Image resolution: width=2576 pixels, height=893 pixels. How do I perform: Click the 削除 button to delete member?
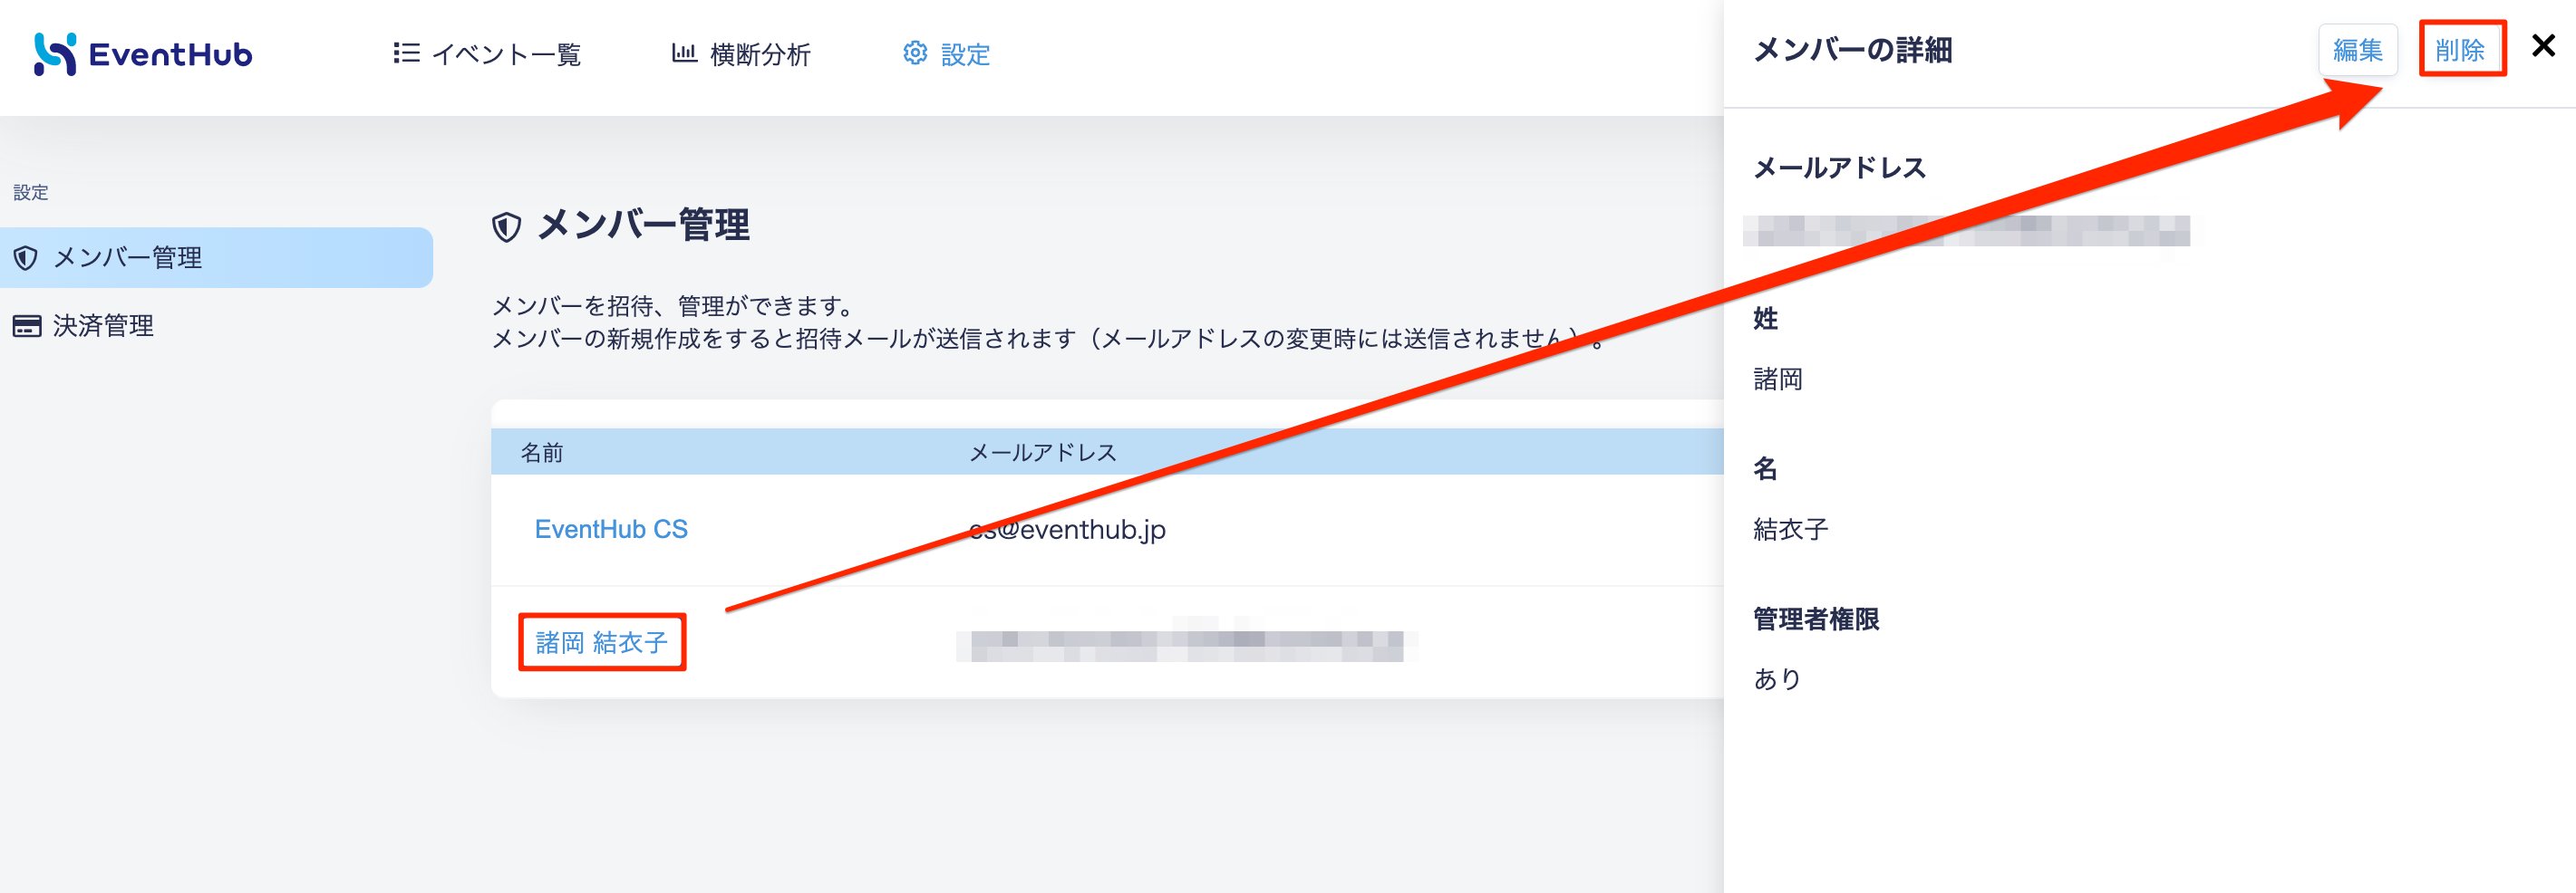2461,50
